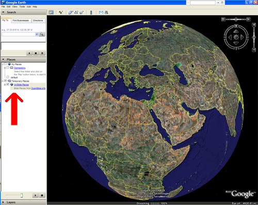258x205 pixels.
Task: Open the Help menu
Action: (x=35, y=7)
